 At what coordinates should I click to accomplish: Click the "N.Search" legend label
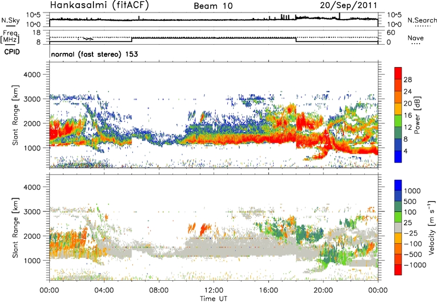coord(422,20)
